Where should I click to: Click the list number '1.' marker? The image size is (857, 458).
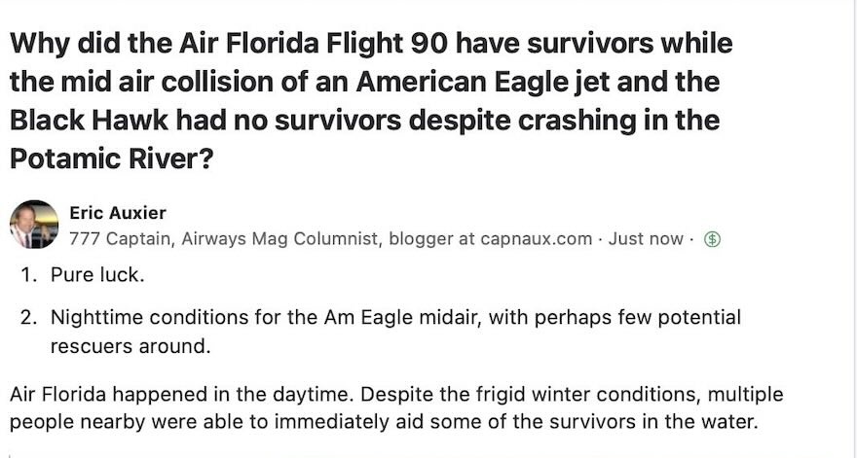pyautogui.click(x=28, y=274)
